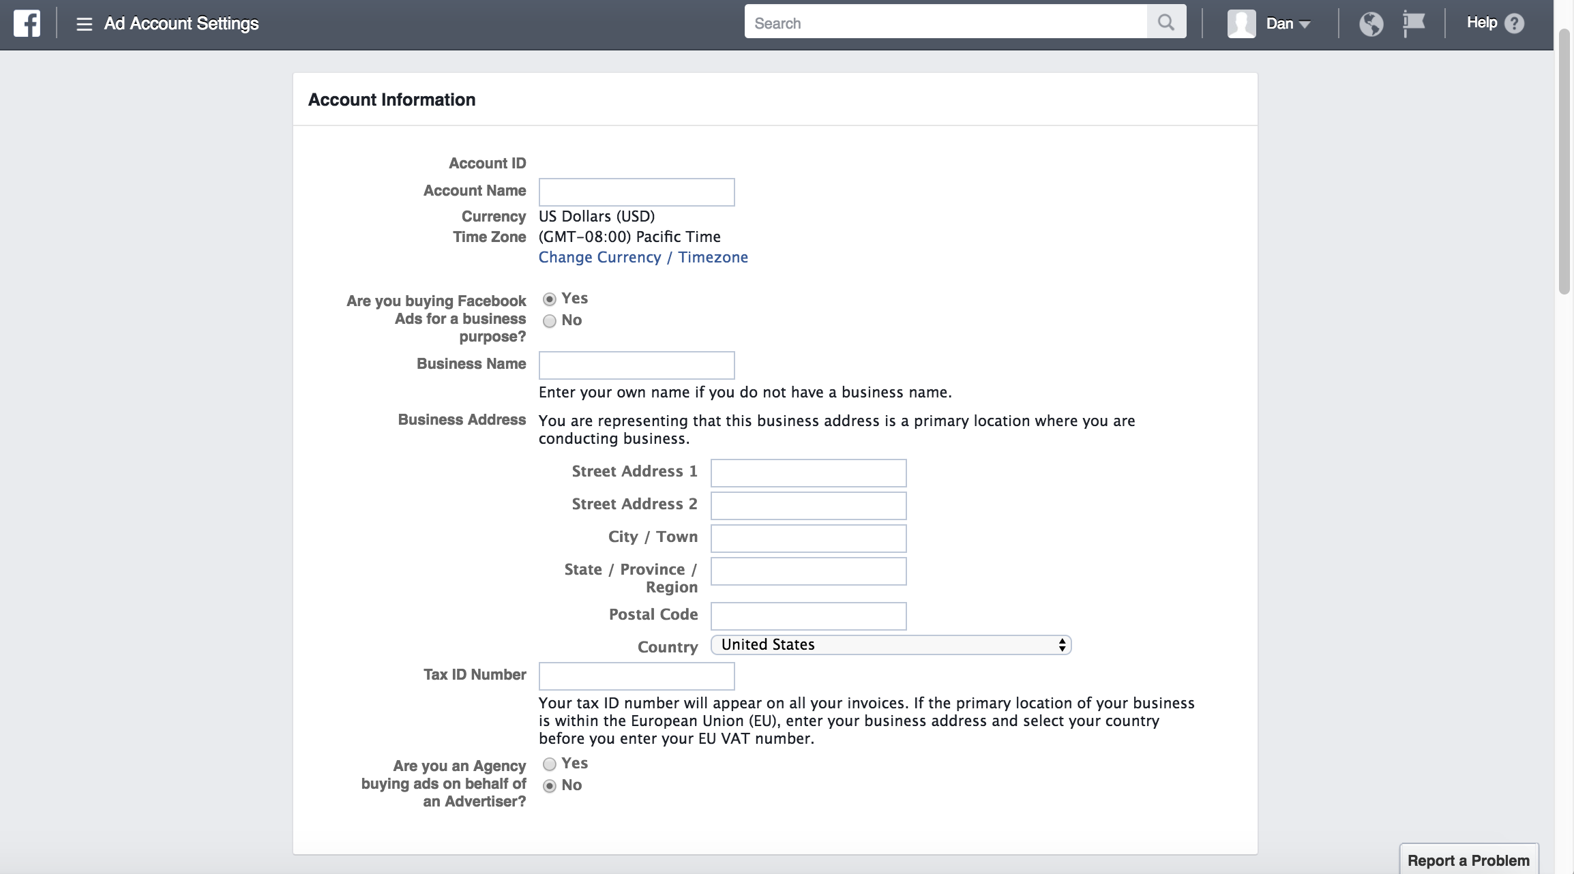
Task: Click the Help menu item
Action: 1482,22
